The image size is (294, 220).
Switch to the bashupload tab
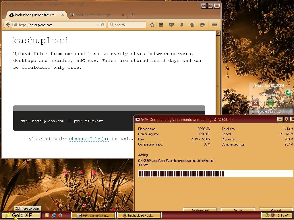point(36,15)
